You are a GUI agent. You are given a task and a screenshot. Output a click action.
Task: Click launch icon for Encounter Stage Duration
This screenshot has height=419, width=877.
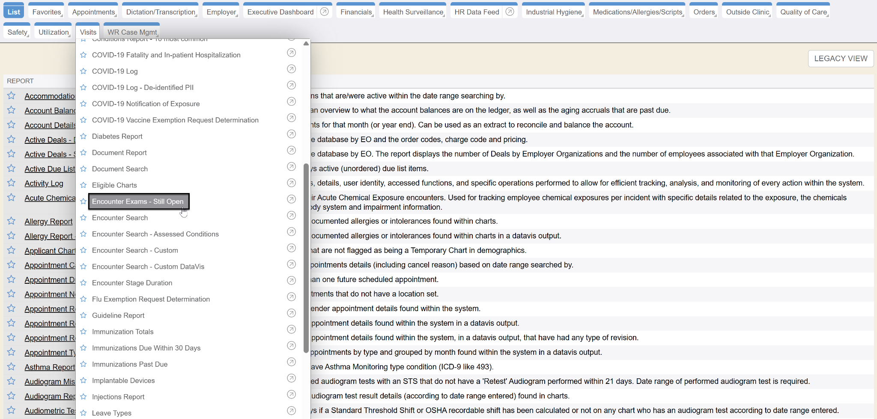(x=291, y=280)
